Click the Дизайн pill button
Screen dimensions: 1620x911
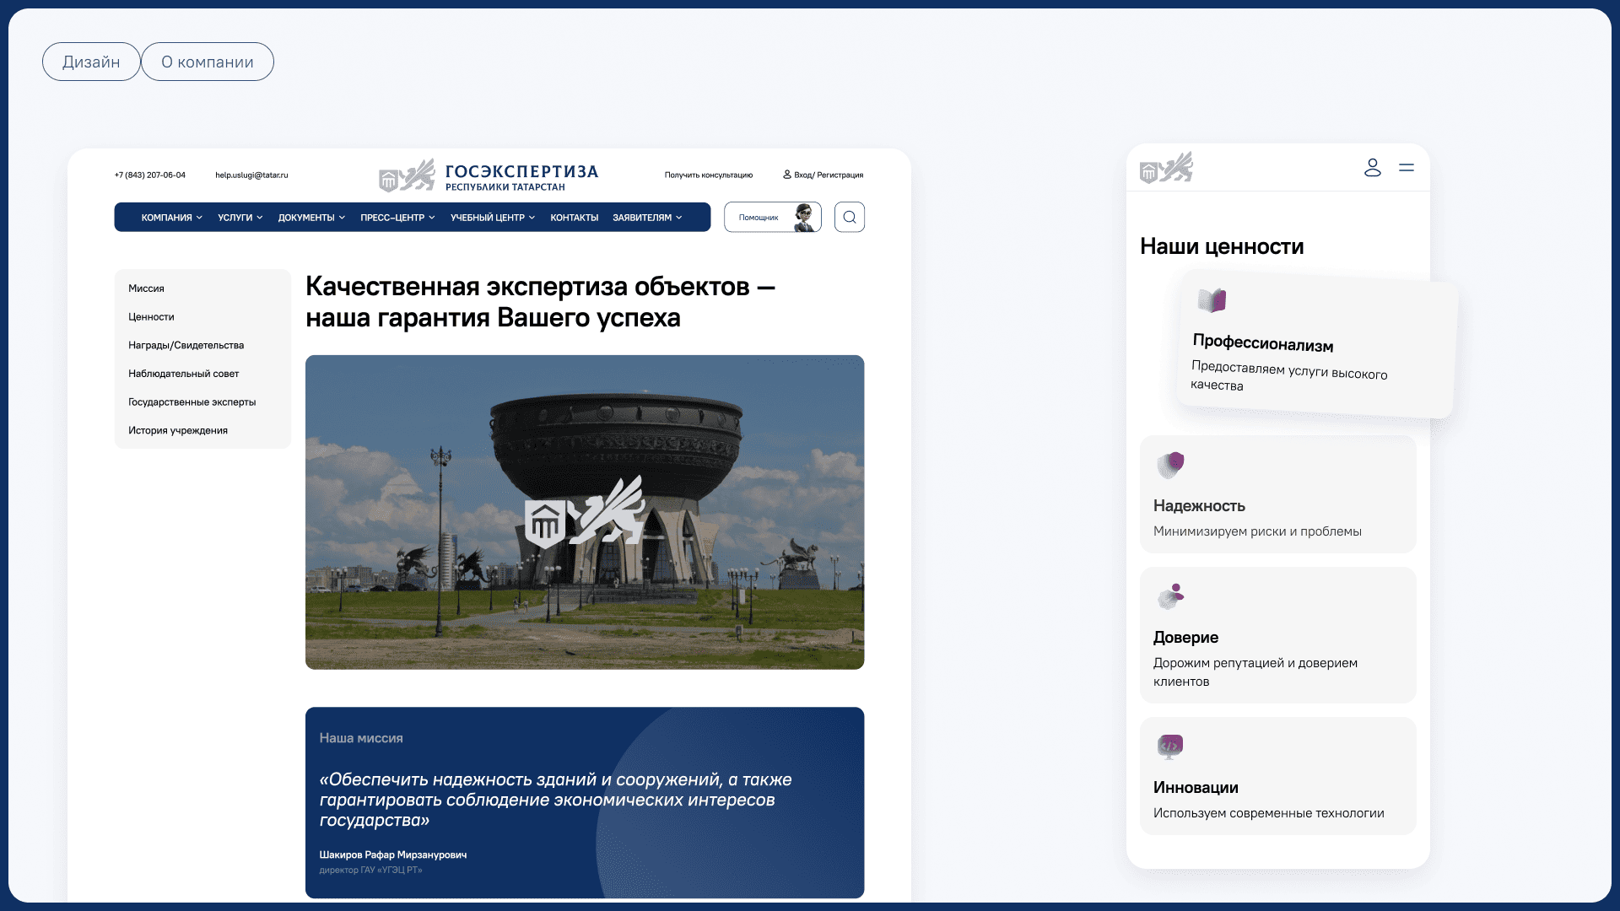pos(91,62)
